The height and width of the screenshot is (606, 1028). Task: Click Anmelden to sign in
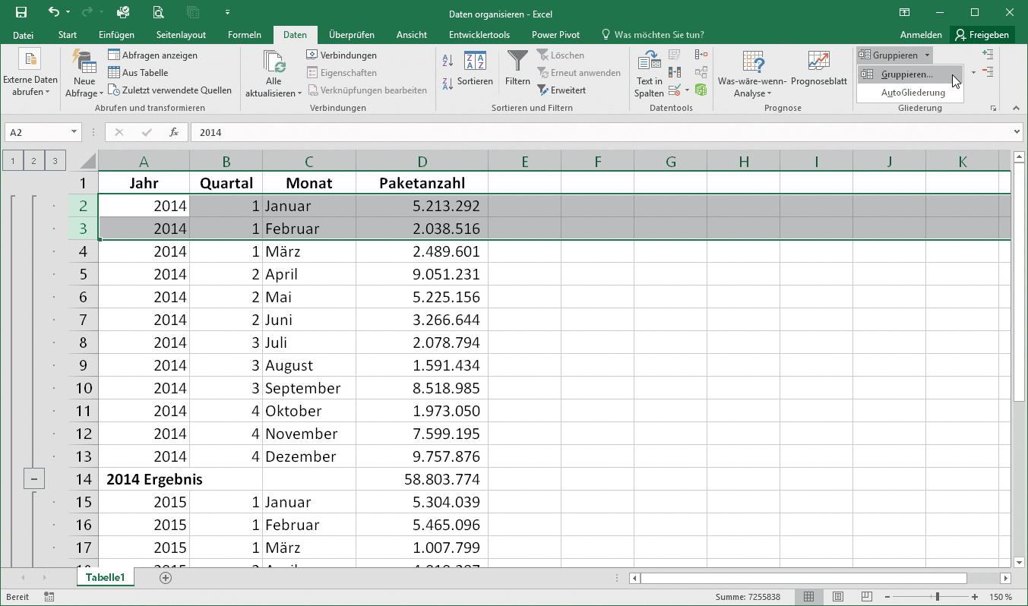click(x=921, y=35)
